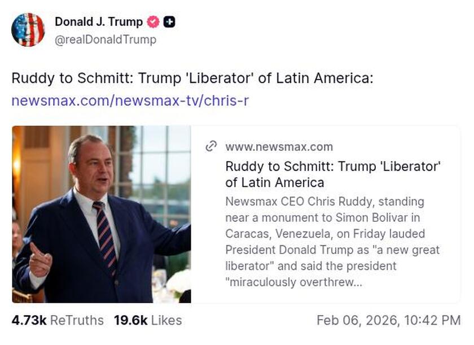Click the 19.6k Likes label
Viewport: 474px width, 345px height.
tap(126, 320)
